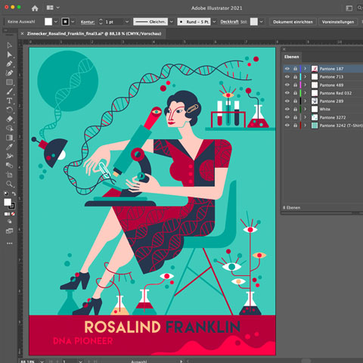Click the white Fill box in toolbar
Viewport: 363px width, 363px height.
[x=8, y=202]
